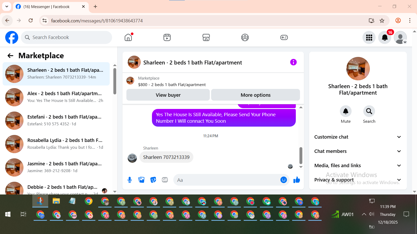Open emoji picker in message box

[x=284, y=180]
